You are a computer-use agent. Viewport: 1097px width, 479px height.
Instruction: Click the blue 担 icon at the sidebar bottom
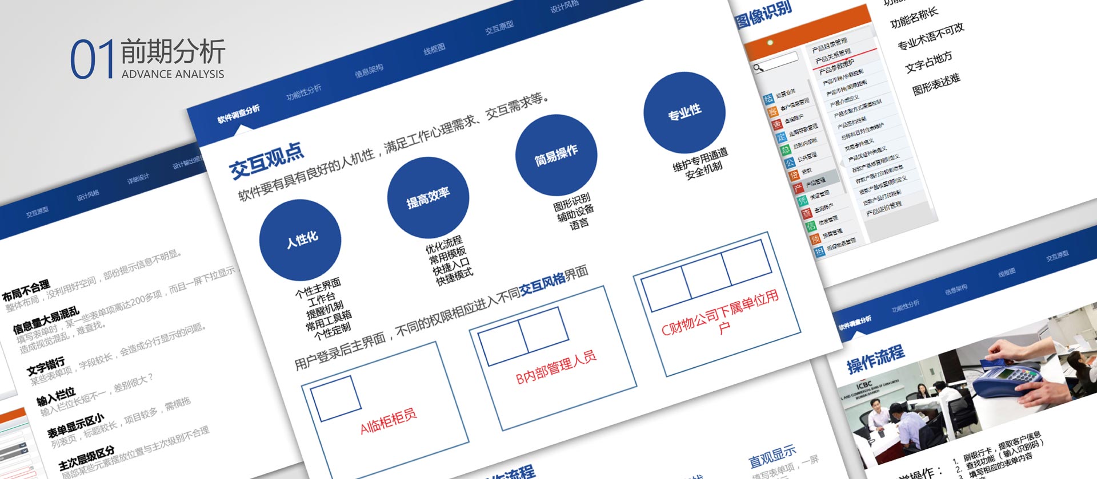819,251
